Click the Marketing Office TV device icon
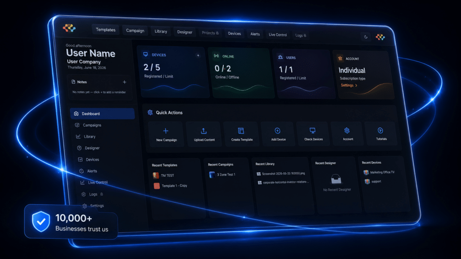The image size is (461, 259). click(x=366, y=172)
